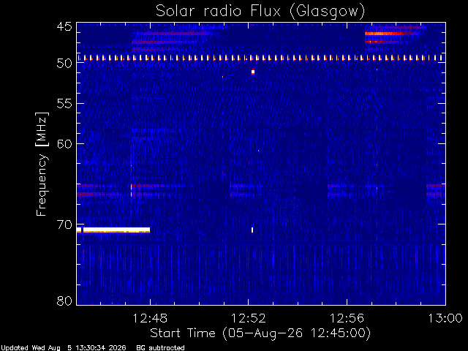Click the 12:56 time axis label

point(347,318)
